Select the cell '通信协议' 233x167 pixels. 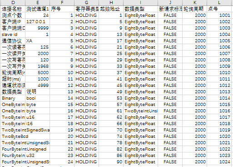click(x=13, y=41)
